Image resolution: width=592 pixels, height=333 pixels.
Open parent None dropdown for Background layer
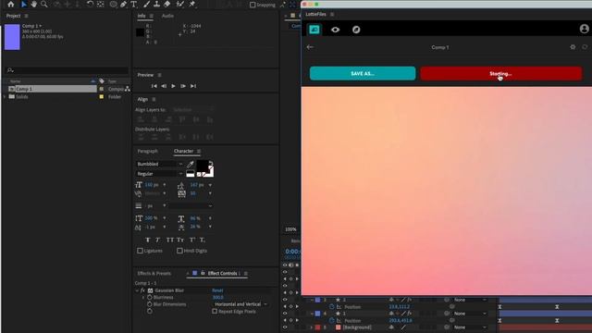[470, 327]
